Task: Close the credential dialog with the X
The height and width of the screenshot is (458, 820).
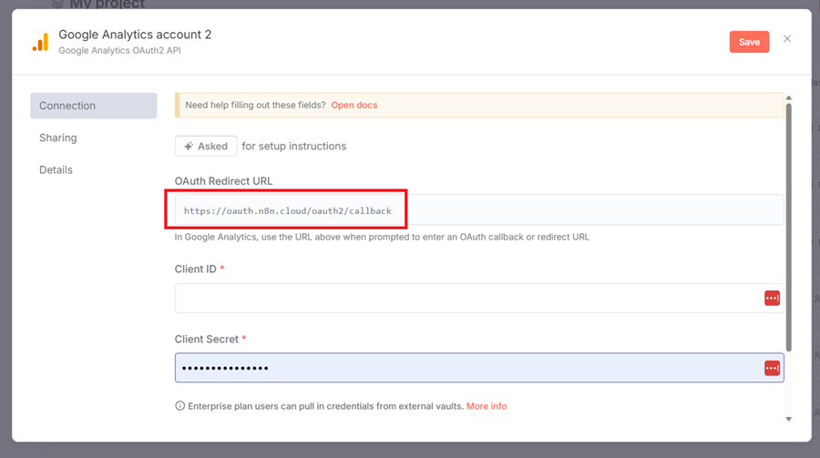Action: (x=787, y=39)
